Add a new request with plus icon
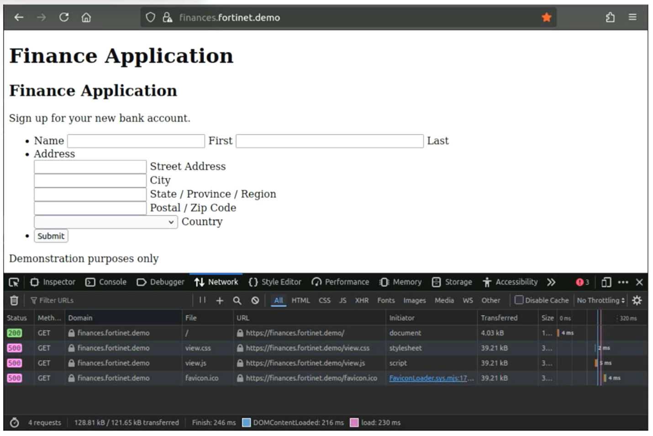Viewport: 653px width, 436px height. click(220, 300)
